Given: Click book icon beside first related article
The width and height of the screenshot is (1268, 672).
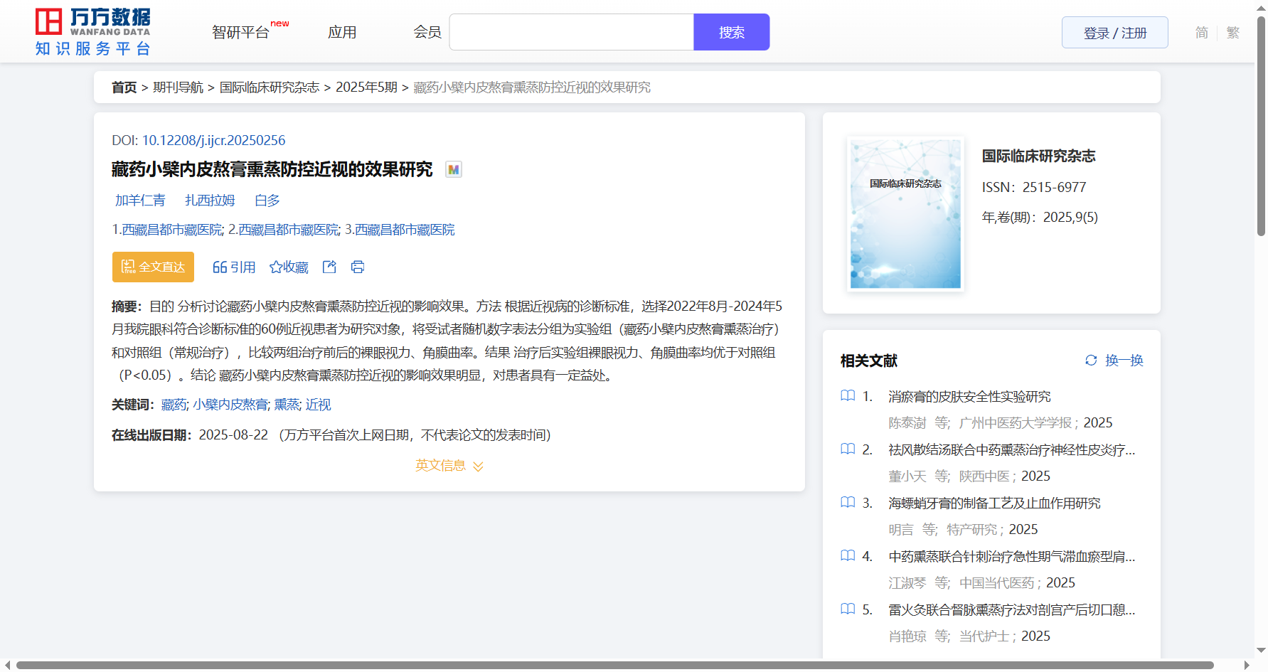Looking at the screenshot, I should [848, 396].
